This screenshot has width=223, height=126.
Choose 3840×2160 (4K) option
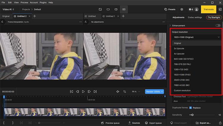point(197,80)
